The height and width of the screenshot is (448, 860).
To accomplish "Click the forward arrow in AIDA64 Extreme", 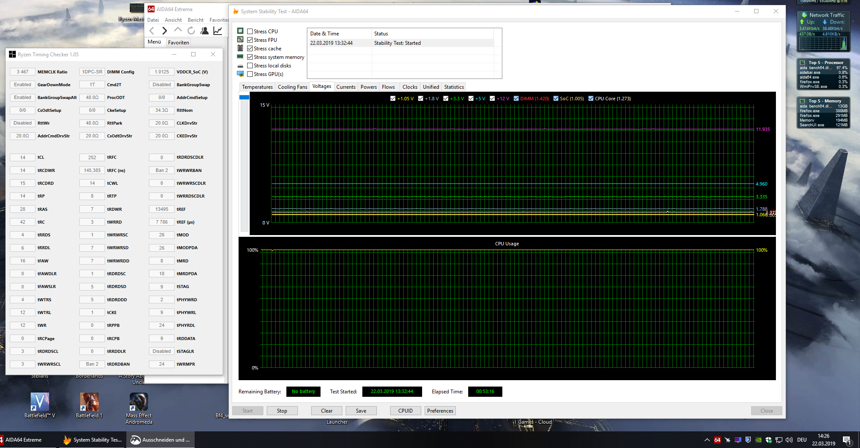I will (164, 31).
